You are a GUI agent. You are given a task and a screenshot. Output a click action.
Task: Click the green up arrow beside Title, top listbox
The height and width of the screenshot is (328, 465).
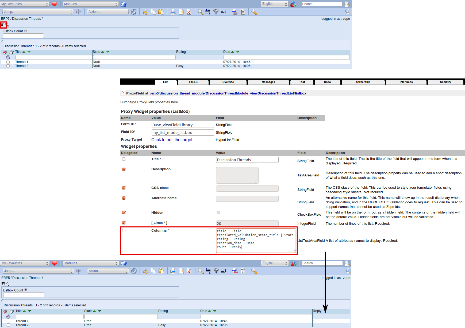24,52
